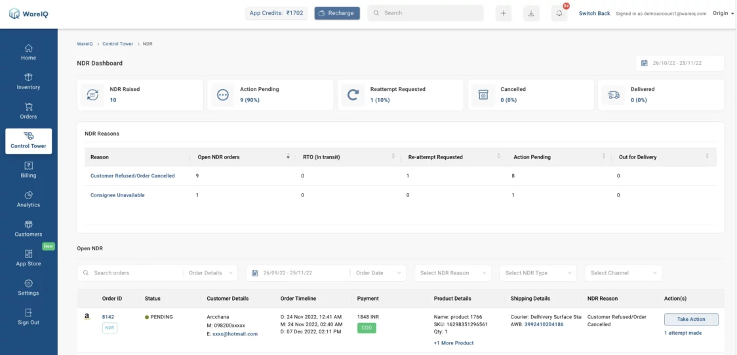The width and height of the screenshot is (737, 355).
Task: Open Open NDR date range 26/09/22 - 25/11/22
Action: pyautogui.click(x=298, y=273)
